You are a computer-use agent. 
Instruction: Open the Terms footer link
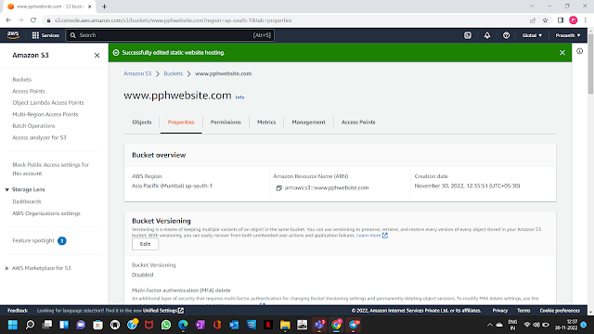pyautogui.click(x=523, y=311)
